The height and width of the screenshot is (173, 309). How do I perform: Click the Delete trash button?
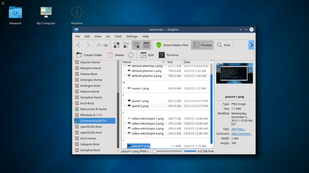click(116, 55)
